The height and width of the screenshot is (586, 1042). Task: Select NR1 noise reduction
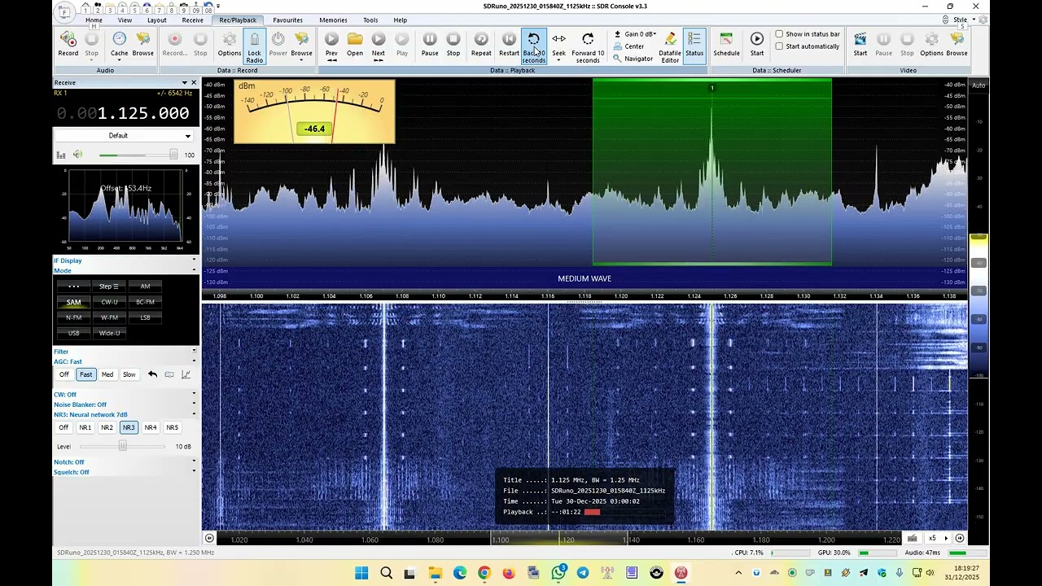coord(85,427)
